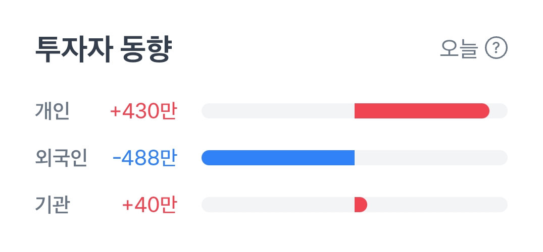Click the rounded left end of the blue bar
The image size is (543, 252).
click(x=207, y=158)
